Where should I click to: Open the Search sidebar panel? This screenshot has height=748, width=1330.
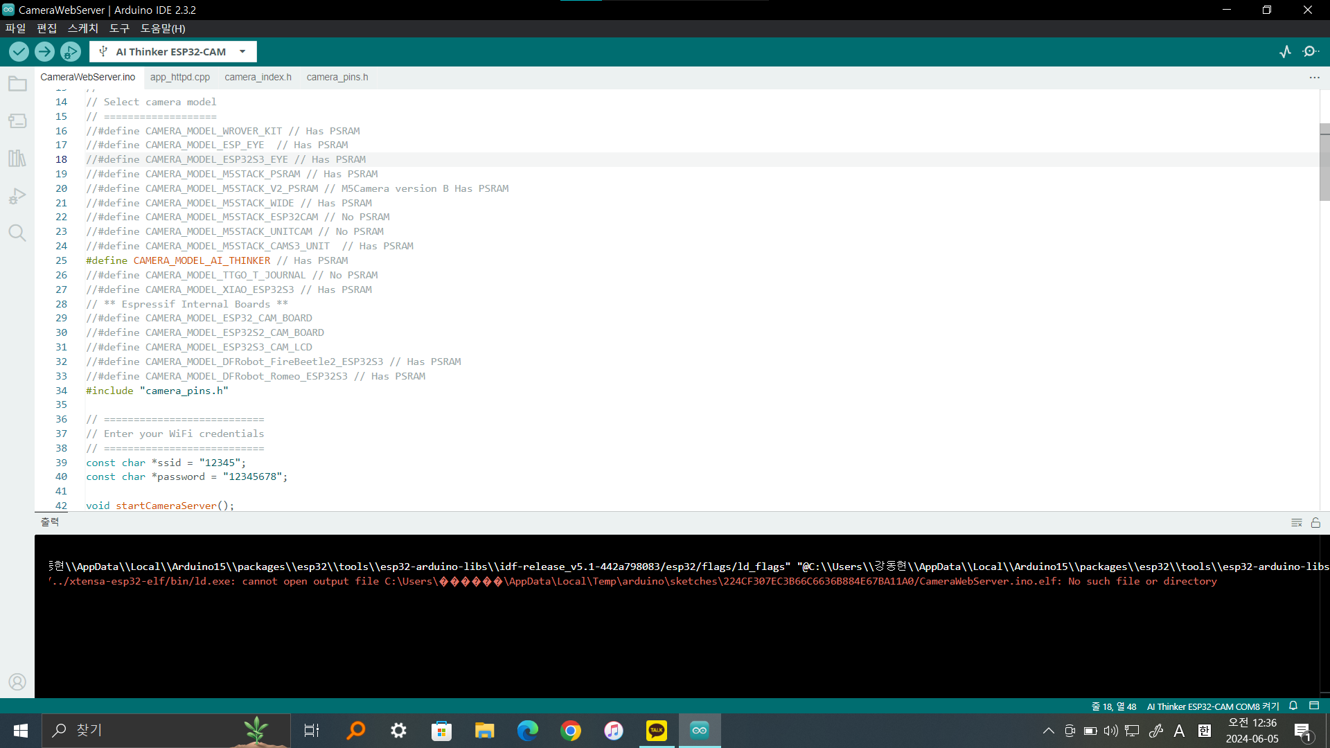coord(17,233)
